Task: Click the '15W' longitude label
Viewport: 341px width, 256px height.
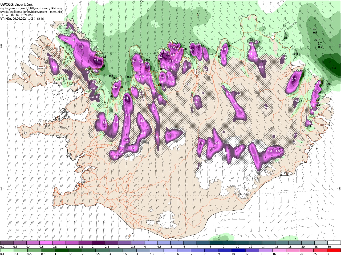Action: coord(282,1)
